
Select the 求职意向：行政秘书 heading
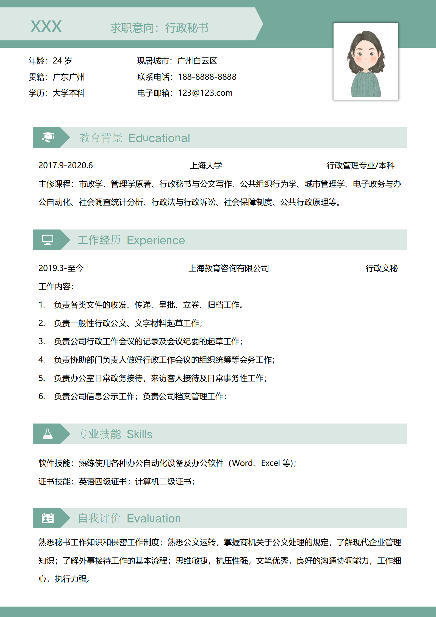(159, 28)
